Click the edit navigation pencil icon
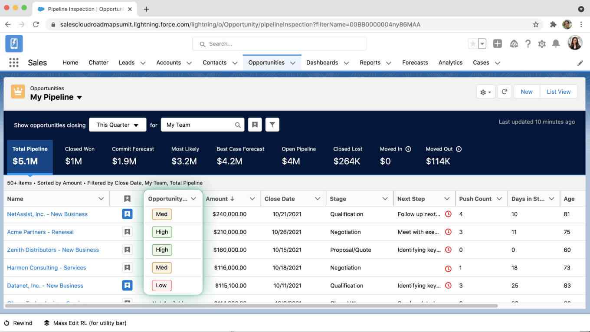Image resolution: width=590 pixels, height=332 pixels. click(x=580, y=63)
